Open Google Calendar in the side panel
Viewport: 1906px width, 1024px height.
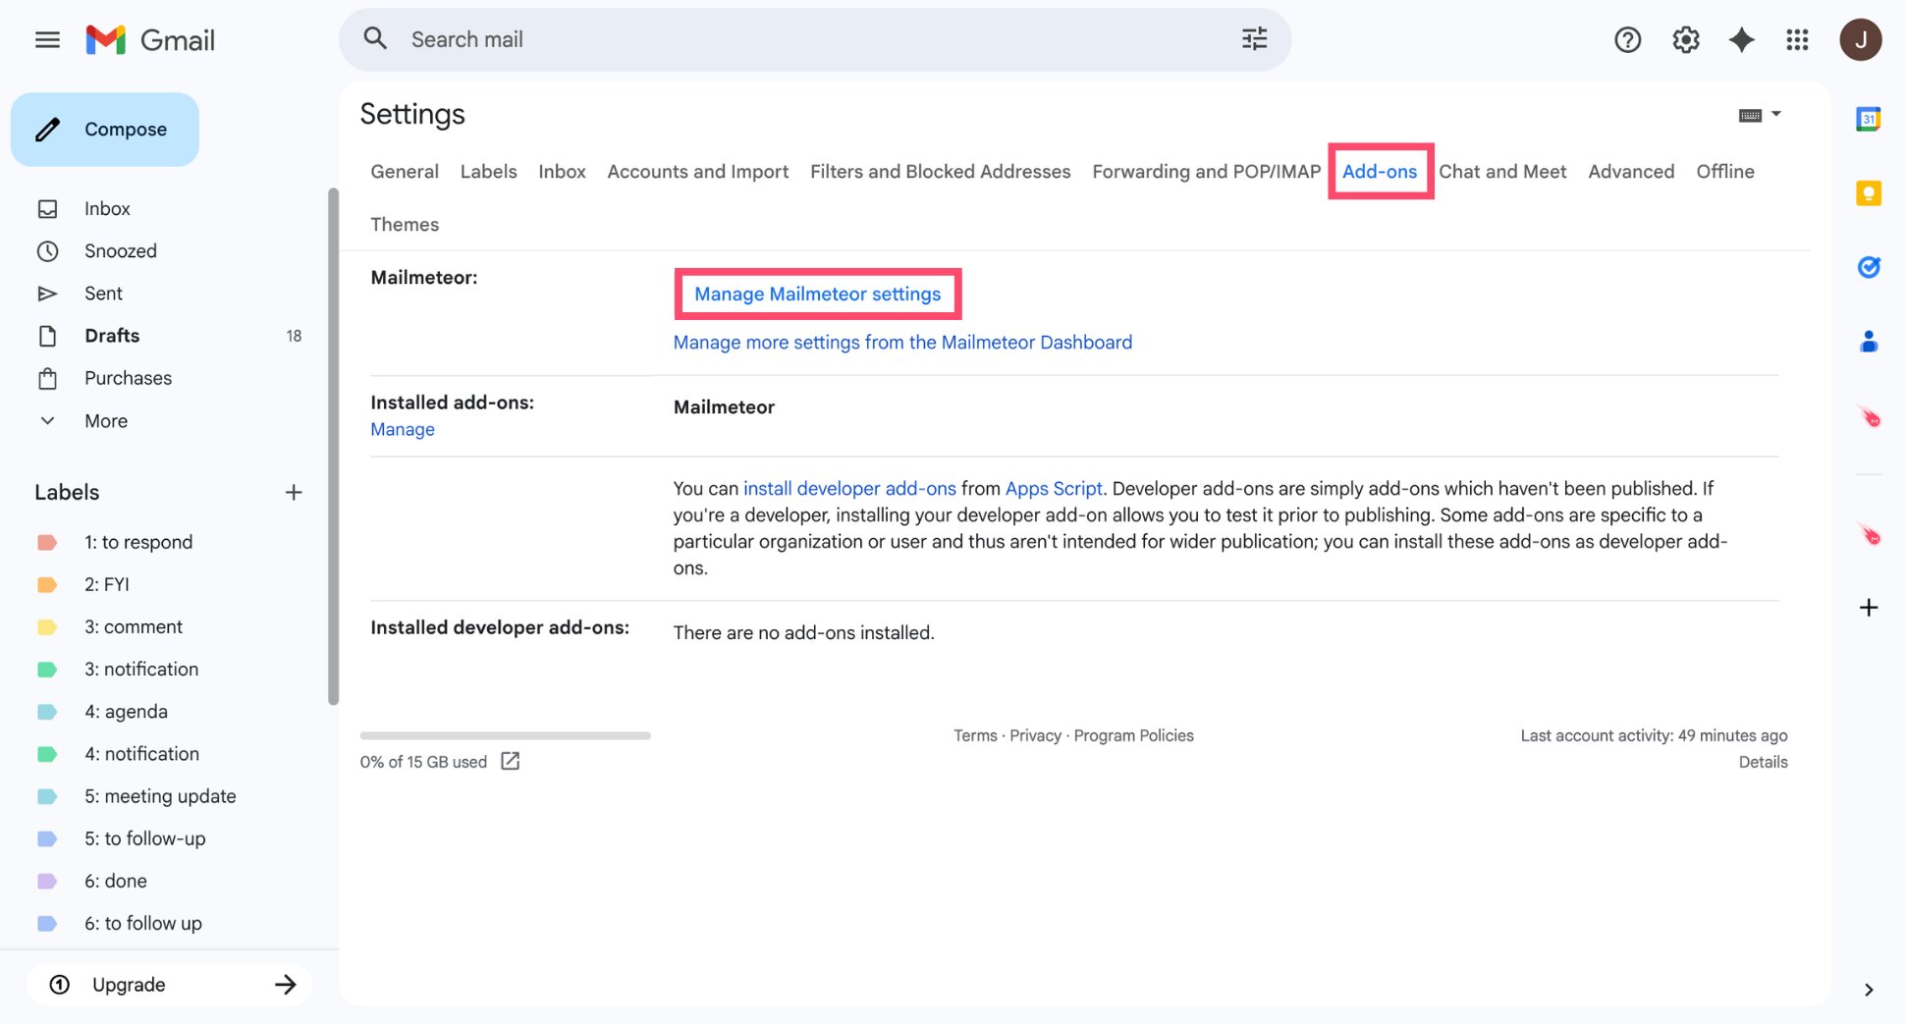(x=1869, y=118)
